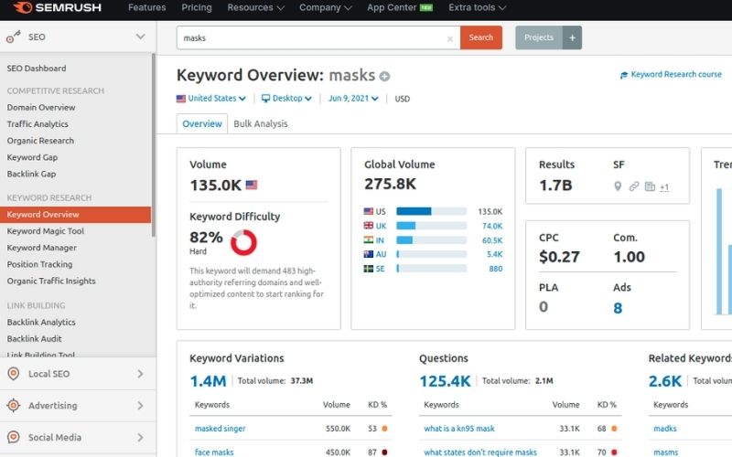Click the SEO key icon in sidebar
This screenshot has width=732, height=457.
pyautogui.click(x=13, y=37)
